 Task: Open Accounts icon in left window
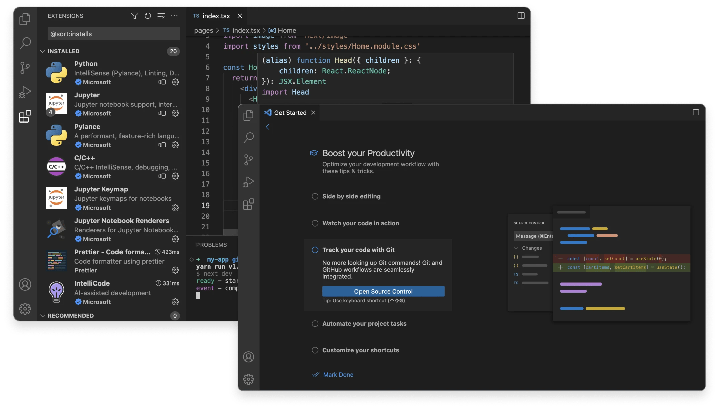25,284
